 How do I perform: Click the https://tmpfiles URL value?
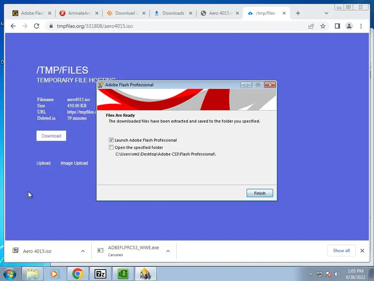tap(81, 112)
